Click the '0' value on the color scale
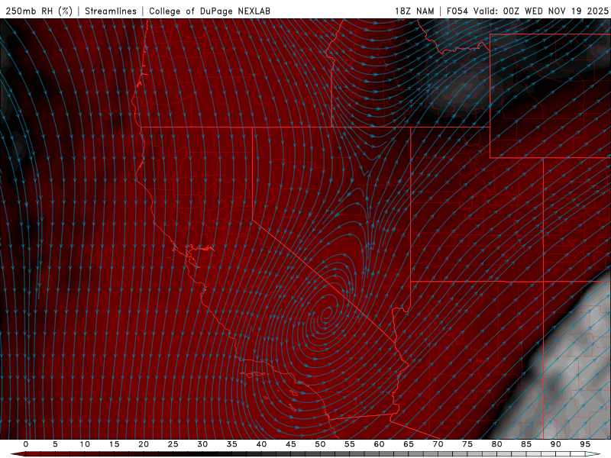Image resolution: width=611 pixels, height=458 pixels. [26, 444]
